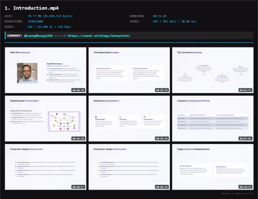
Task: Open the "Meet Your Instructor" frame thumbnail
Action: (46, 70)
